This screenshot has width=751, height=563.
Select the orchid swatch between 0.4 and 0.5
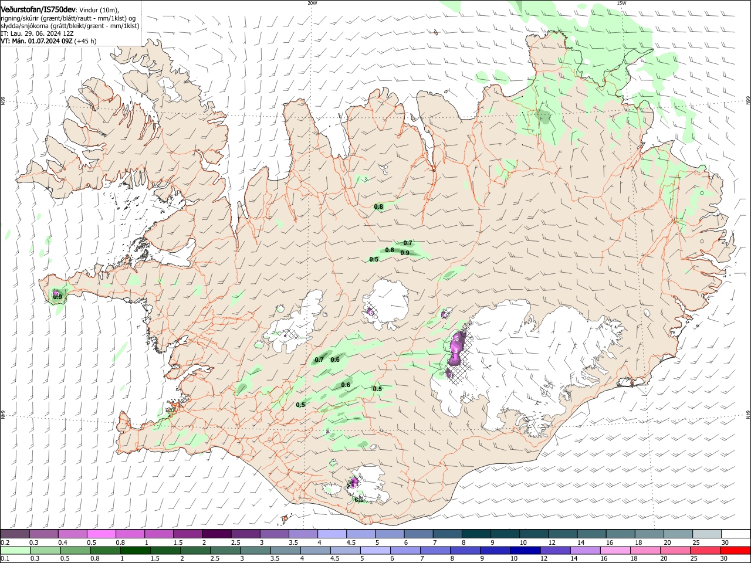[x=72, y=534]
